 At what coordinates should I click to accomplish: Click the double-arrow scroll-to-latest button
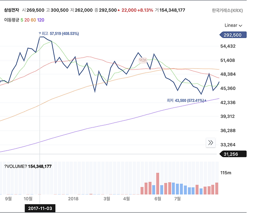(211, 143)
